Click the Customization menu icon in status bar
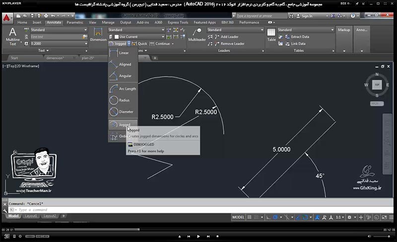This screenshot has height=242, width=397. (392, 217)
